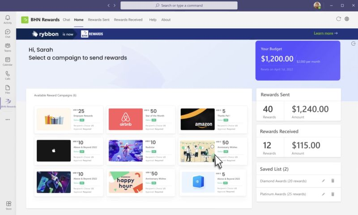Open the Rewards Received tab

pyautogui.click(x=128, y=20)
